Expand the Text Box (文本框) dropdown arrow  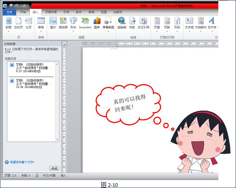189,31
